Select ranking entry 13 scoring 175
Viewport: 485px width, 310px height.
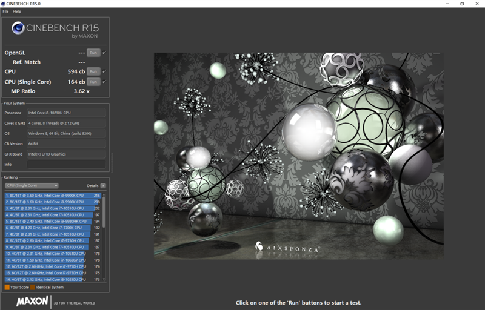click(x=53, y=273)
